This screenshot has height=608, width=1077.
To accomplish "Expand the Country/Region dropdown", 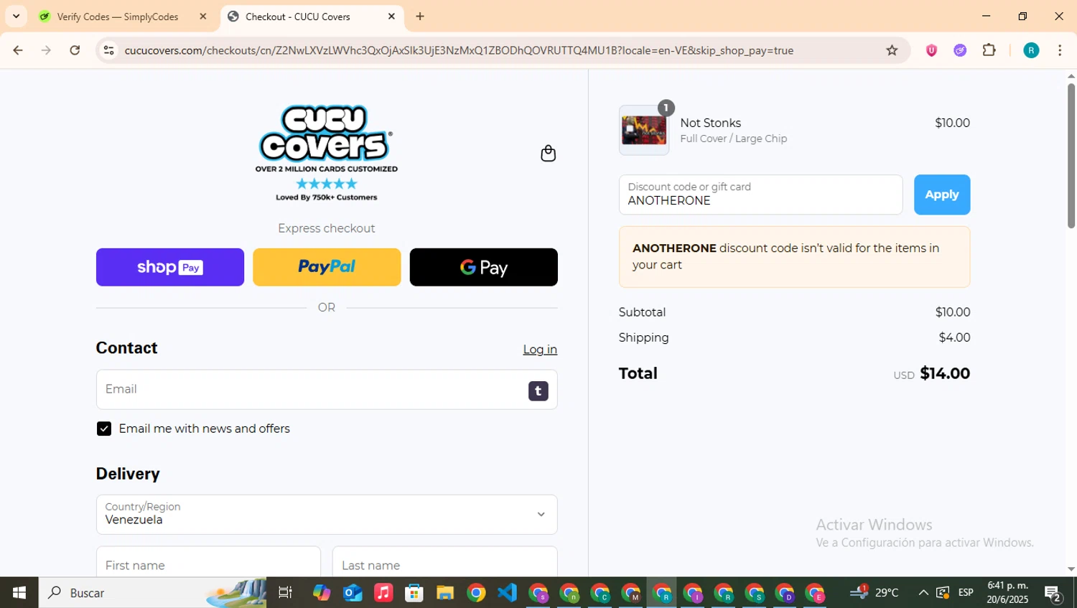I will pos(327,514).
